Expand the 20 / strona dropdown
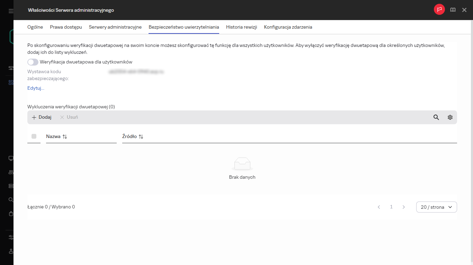This screenshot has width=473, height=265. pyautogui.click(x=436, y=207)
